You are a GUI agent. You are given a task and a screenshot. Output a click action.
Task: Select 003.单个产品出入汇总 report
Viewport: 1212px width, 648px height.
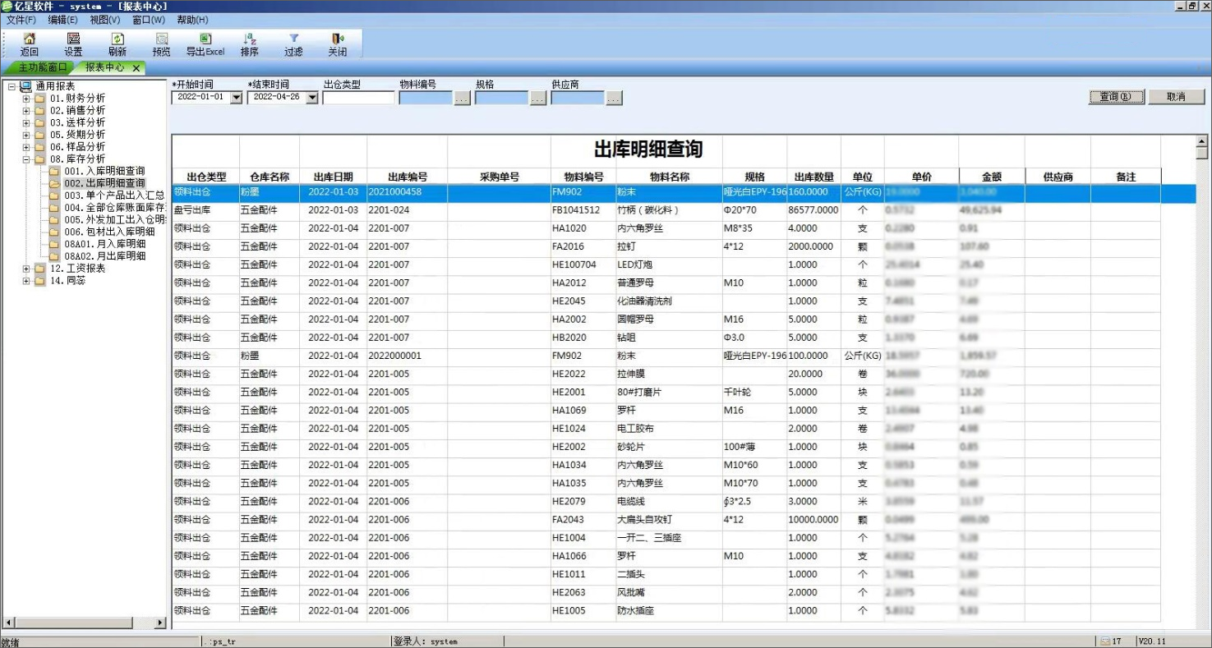(x=114, y=195)
